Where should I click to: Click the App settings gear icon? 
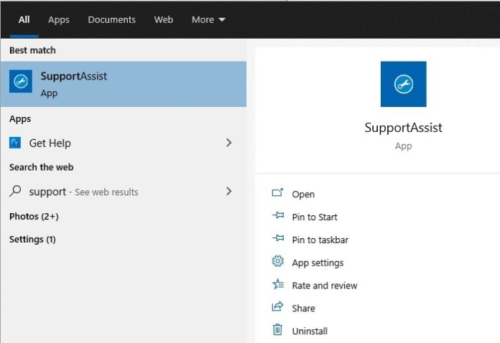277,262
